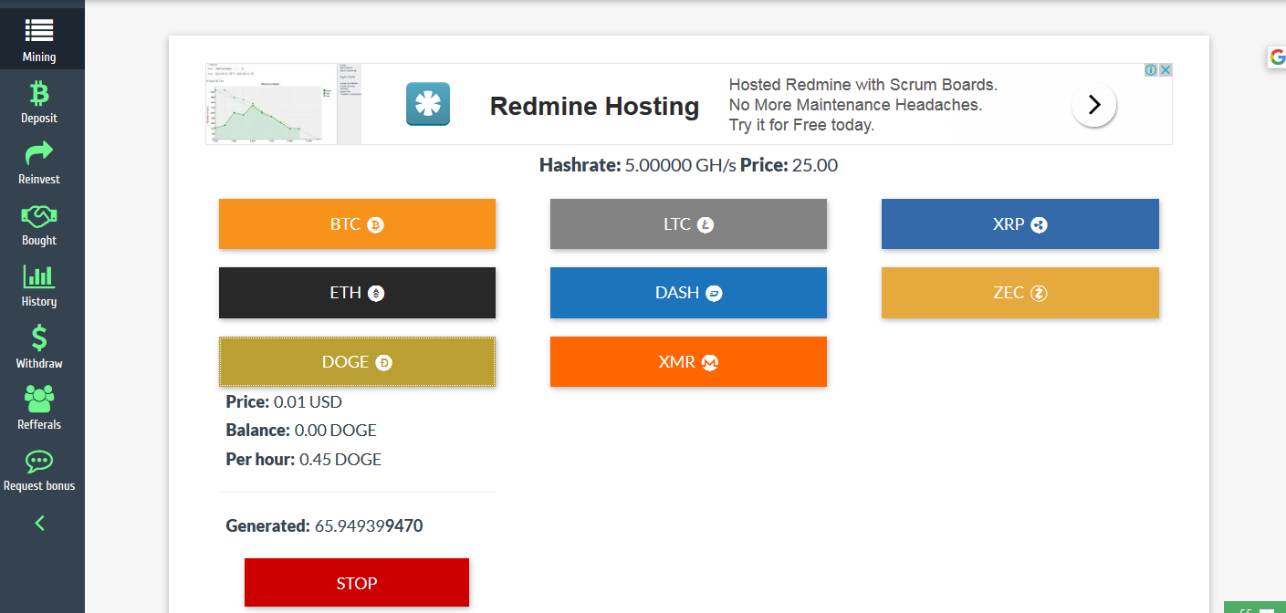Stop mining with the red STOP button
The width and height of the screenshot is (1286, 613).
(x=357, y=583)
